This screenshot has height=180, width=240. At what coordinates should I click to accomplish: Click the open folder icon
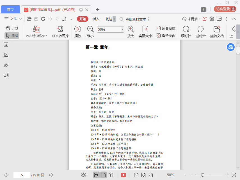(29, 19)
